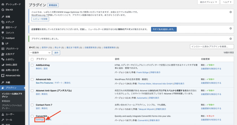Open Plugin File Editor submenu
This screenshot has width=237, height=125.
(12, 107)
